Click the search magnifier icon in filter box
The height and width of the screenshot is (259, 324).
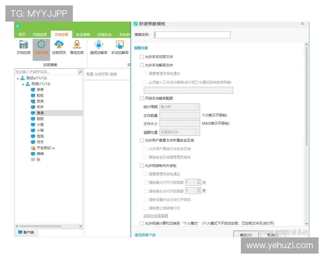pos(80,72)
